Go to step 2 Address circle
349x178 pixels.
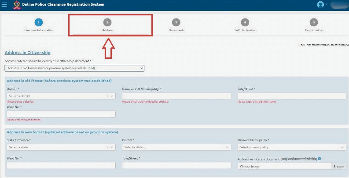pos(107,22)
